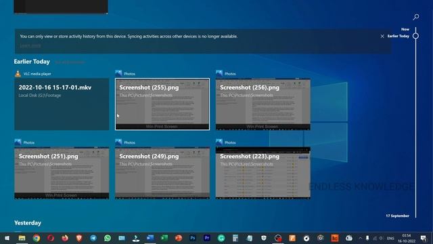Click the network icon in system tray
The image size is (433, 244).
[x=374, y=238]
